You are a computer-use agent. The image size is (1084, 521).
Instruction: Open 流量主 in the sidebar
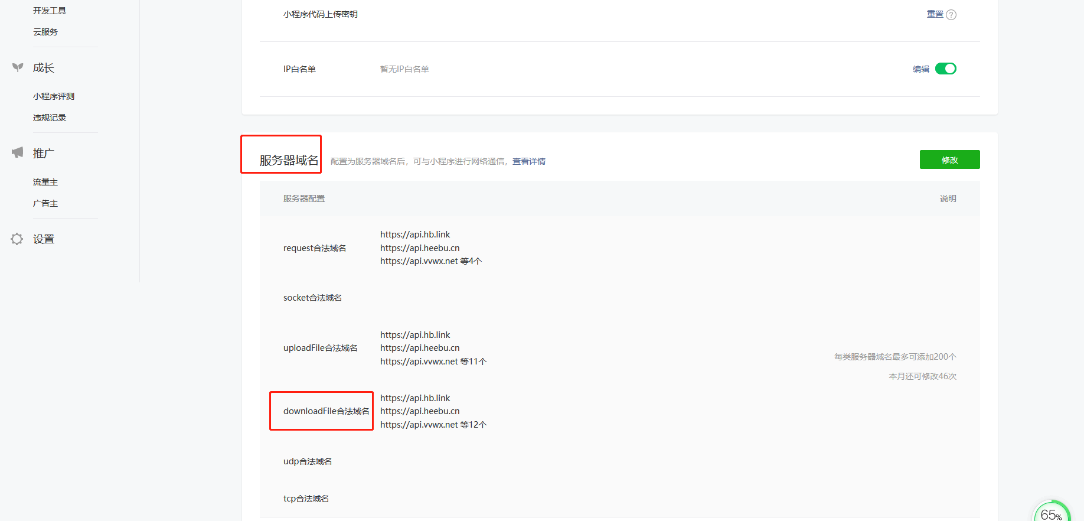(x=45, y=182)
